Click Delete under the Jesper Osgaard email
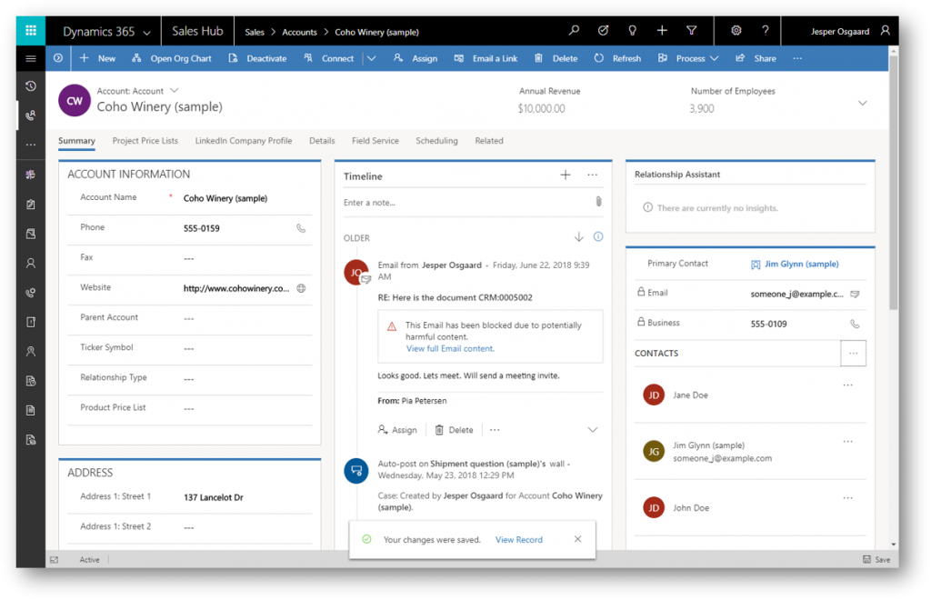This screenshot has height=600, width=931. 455,430
